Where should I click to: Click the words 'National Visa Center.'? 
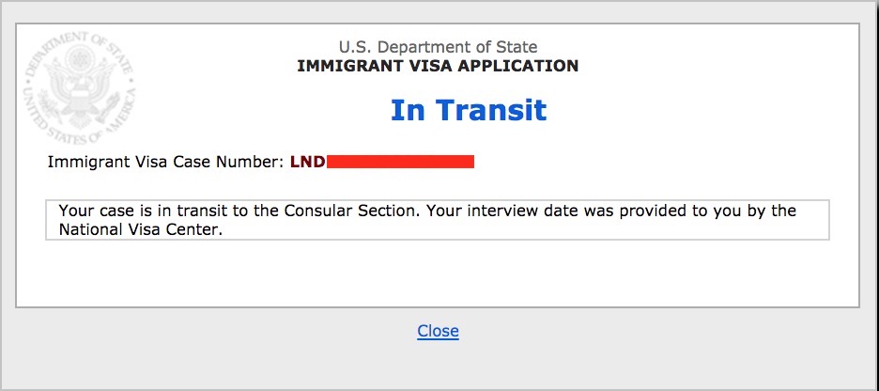(137, 230)
